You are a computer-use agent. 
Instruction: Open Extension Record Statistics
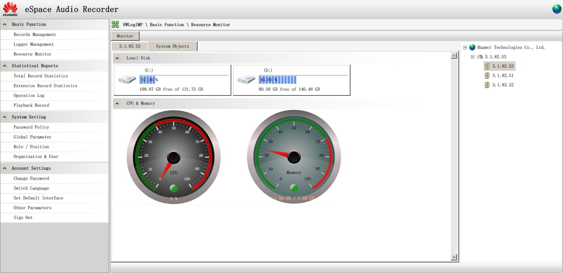(45, 86)
